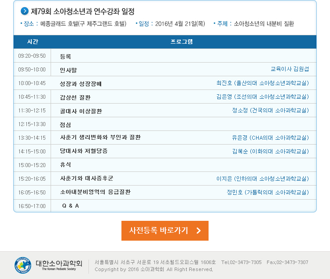Select speaker 유은경 (CHA의대 소아과학교실)
The image size is (330, 279).
point(270,138)
